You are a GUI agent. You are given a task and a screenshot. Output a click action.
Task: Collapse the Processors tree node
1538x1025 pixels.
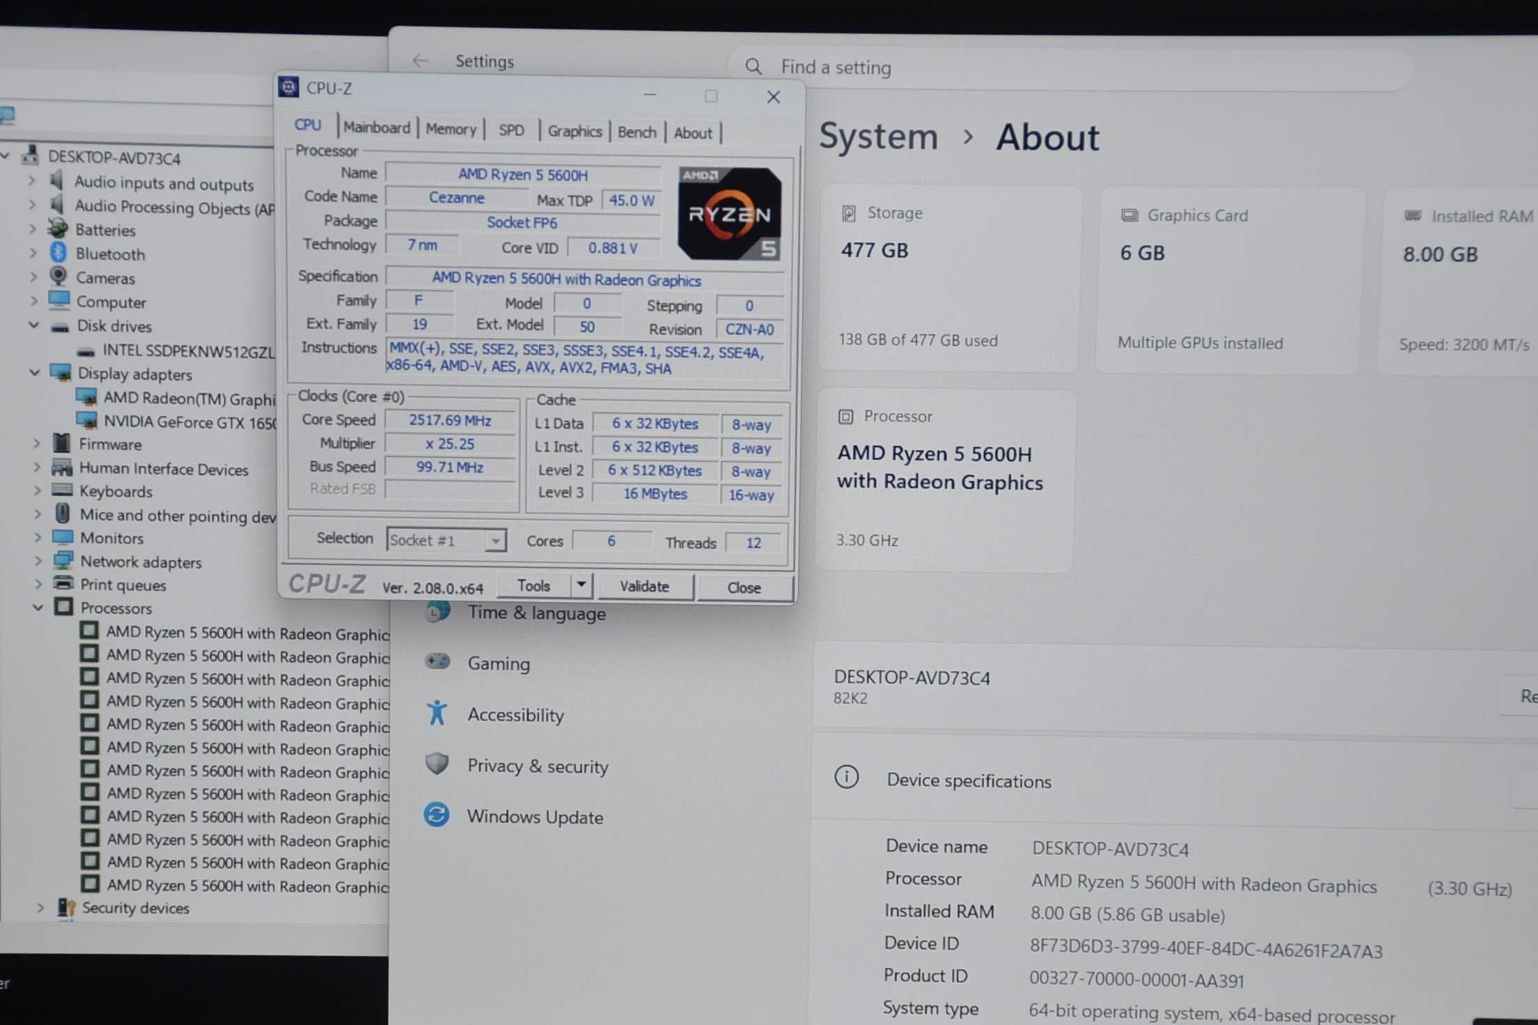(38, 608)
